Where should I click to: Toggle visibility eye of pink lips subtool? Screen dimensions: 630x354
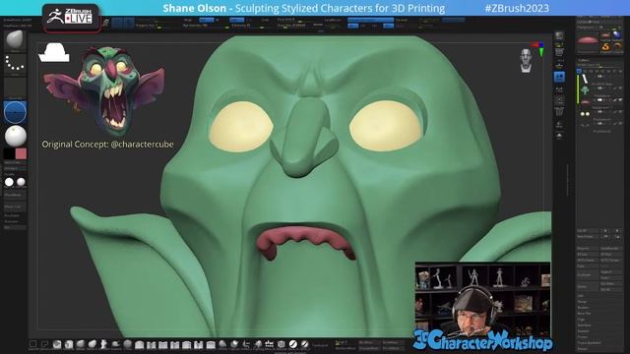(x=620, y=99)
